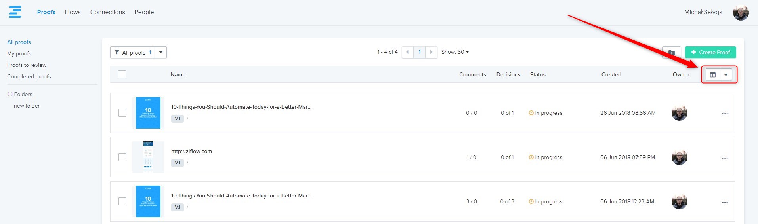This screenshot has width=758, height=224.
Task: Open the Show: 50 page size dropdown
Action: 455,52
